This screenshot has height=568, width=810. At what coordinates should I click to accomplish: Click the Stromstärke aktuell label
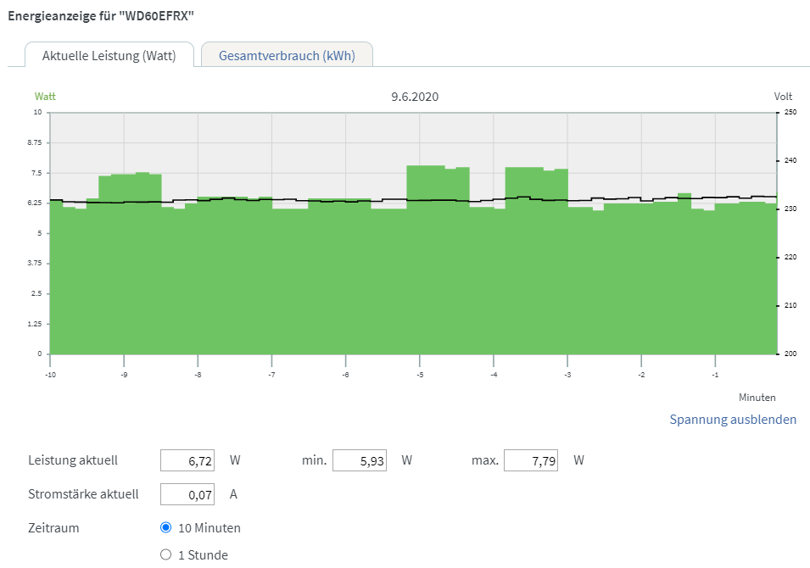[83, 494]
